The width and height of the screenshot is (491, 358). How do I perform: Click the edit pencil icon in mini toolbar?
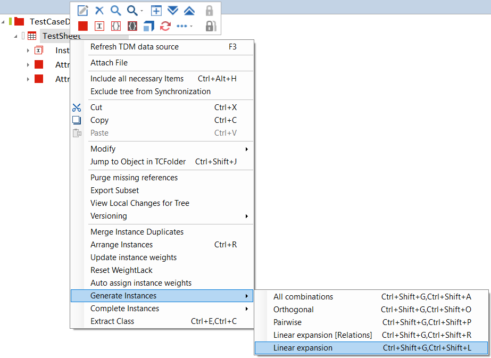coord(83,10)
